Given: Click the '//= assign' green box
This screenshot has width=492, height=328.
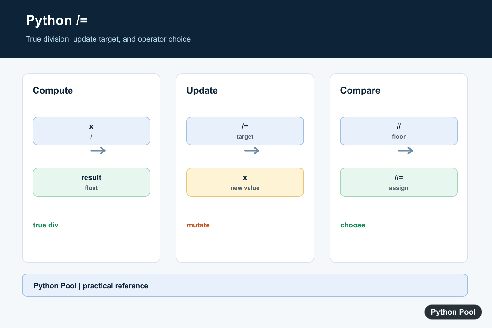Looking at the screenshot, I should tap(399, 182).
